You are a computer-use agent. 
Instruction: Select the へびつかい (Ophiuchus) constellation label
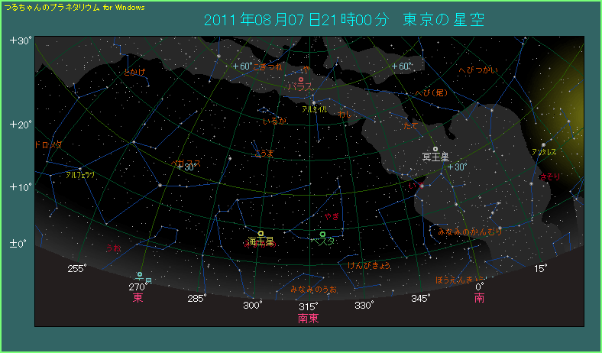pyautogui.click(x=478, y=70)
